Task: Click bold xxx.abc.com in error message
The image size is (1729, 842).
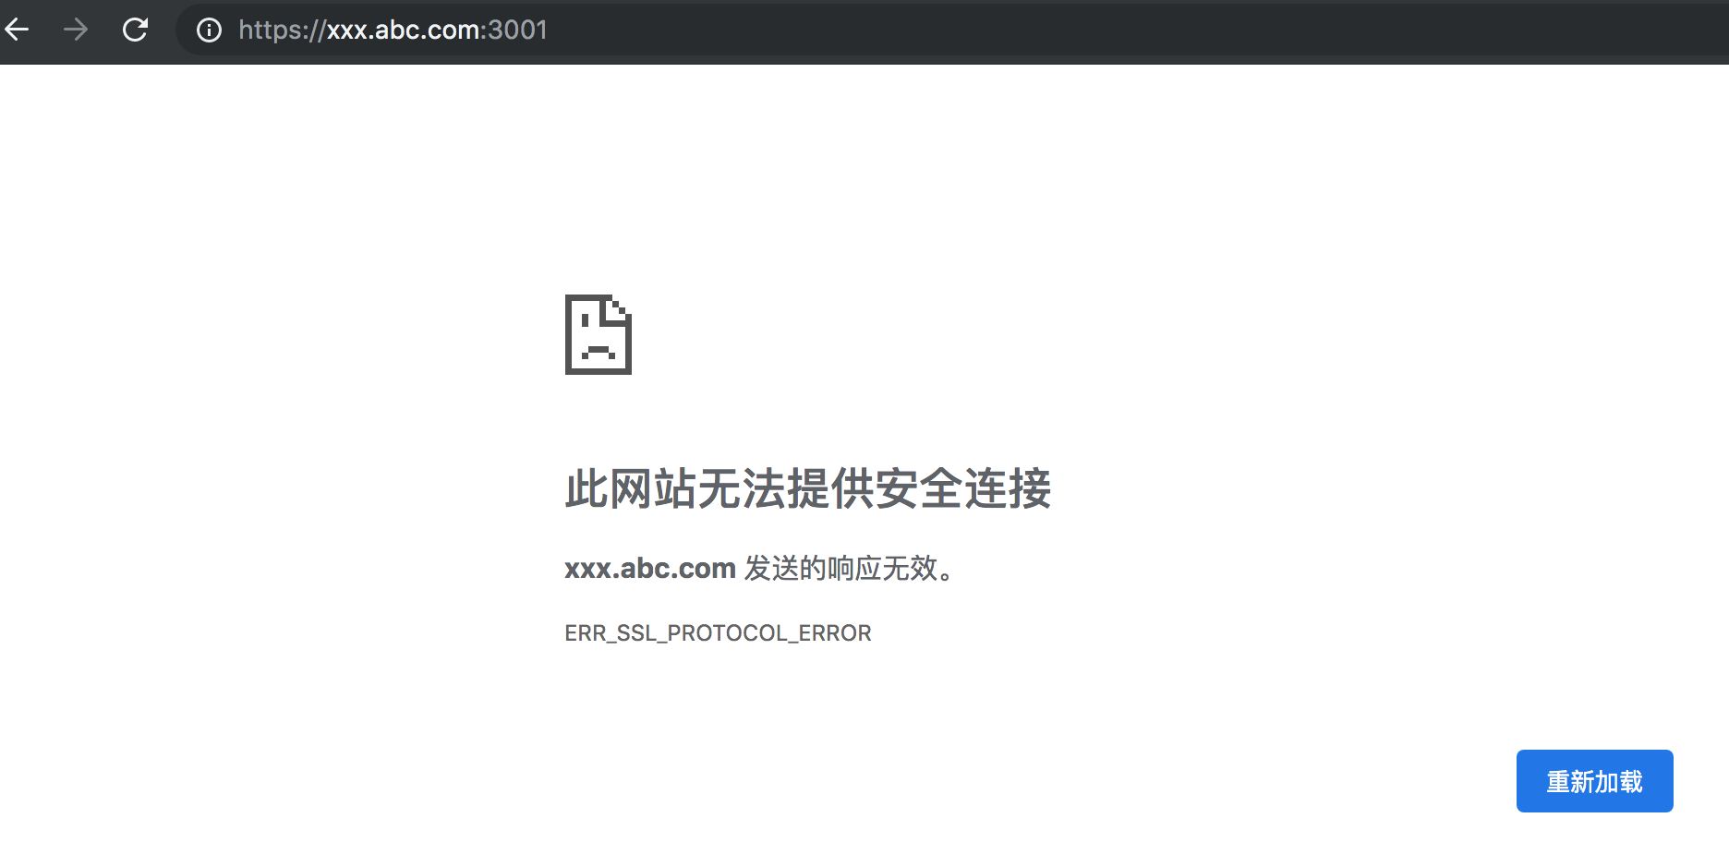Action: tap(649, 568)
